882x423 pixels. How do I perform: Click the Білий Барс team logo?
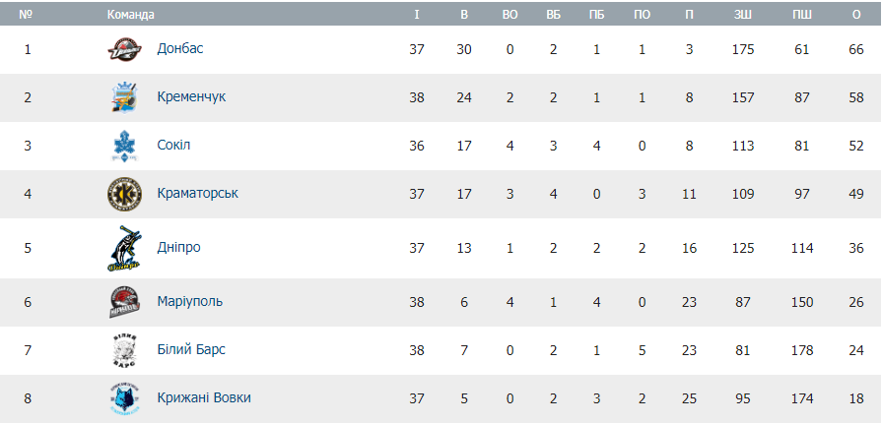(x=125, y=350)
